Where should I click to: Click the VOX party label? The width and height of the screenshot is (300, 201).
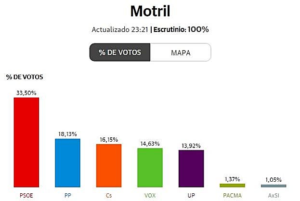(150, 195)
